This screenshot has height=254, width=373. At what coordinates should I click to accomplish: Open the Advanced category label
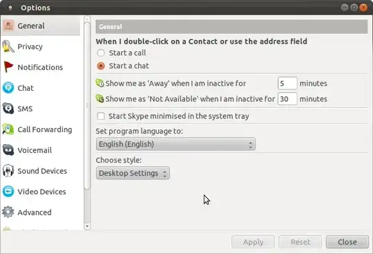35,212
